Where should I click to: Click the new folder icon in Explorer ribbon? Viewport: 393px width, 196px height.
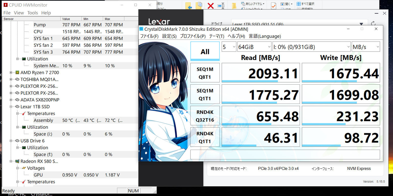[x=234, y=6]
